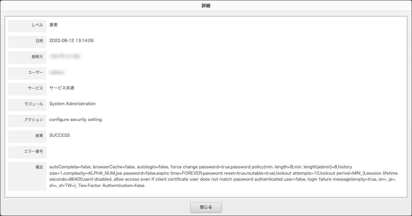This screenshot has width=412, height=216.
Task: Select the ユーザー field label
Action: pyautogui.click(x=35, y=72)
